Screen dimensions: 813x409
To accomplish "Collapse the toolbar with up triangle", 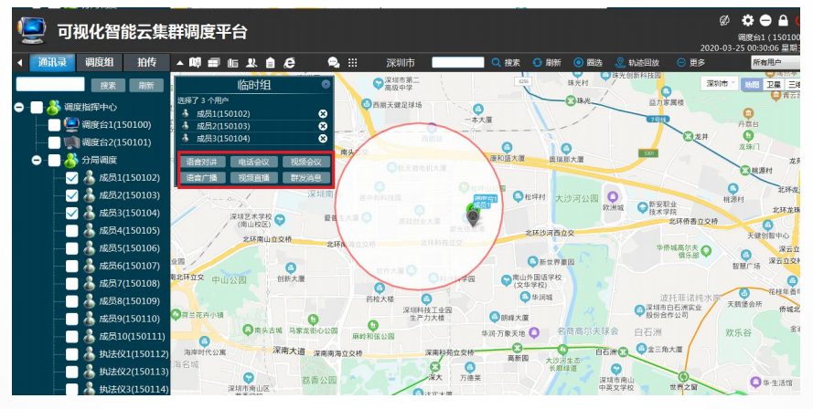I will [179, 63].
